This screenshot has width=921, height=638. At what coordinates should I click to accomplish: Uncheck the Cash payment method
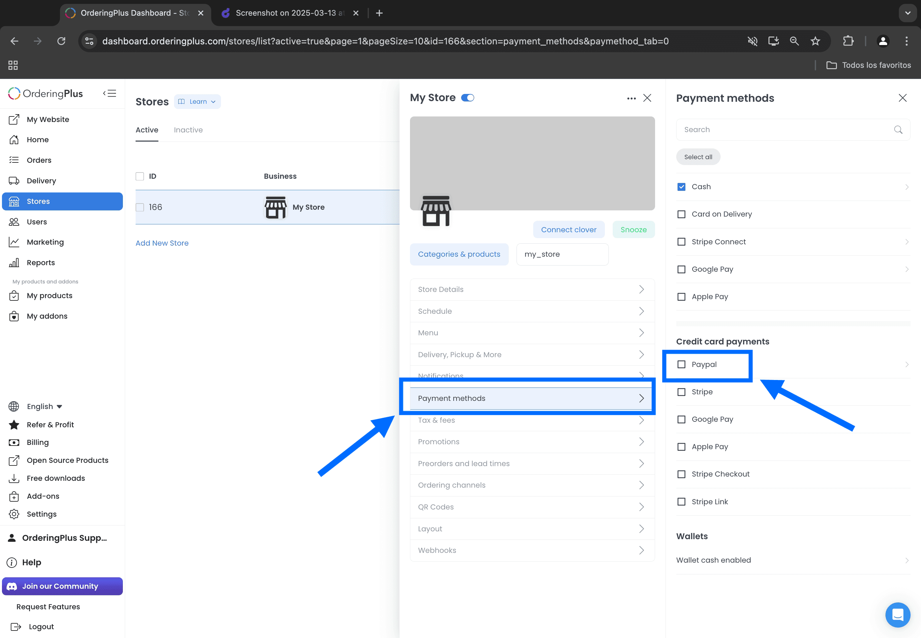tap(681, 187)
